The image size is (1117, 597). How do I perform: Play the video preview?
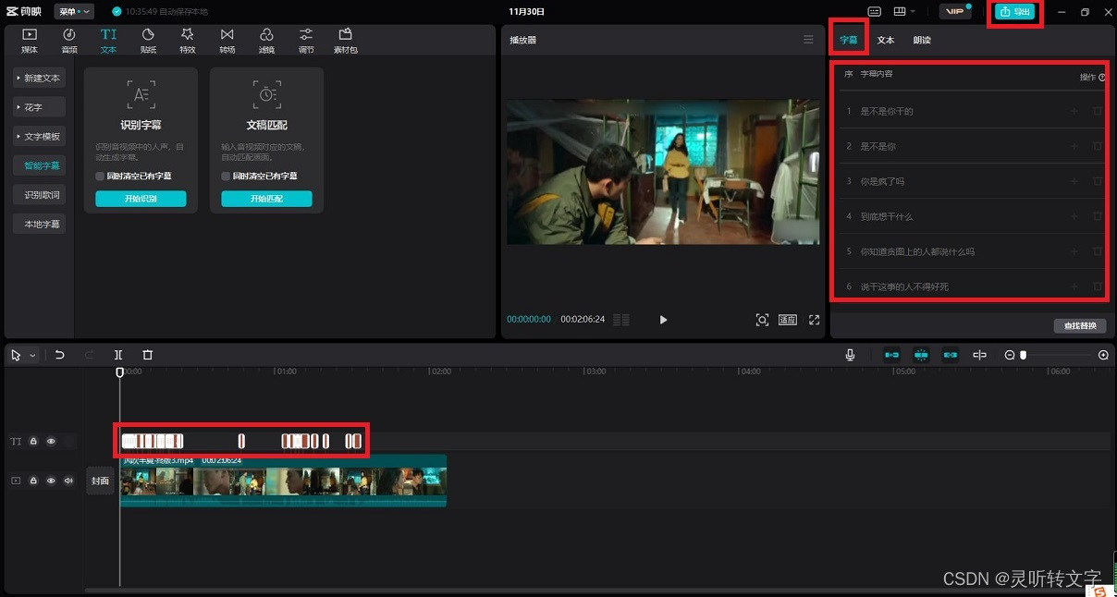click(x=663, y=320)
